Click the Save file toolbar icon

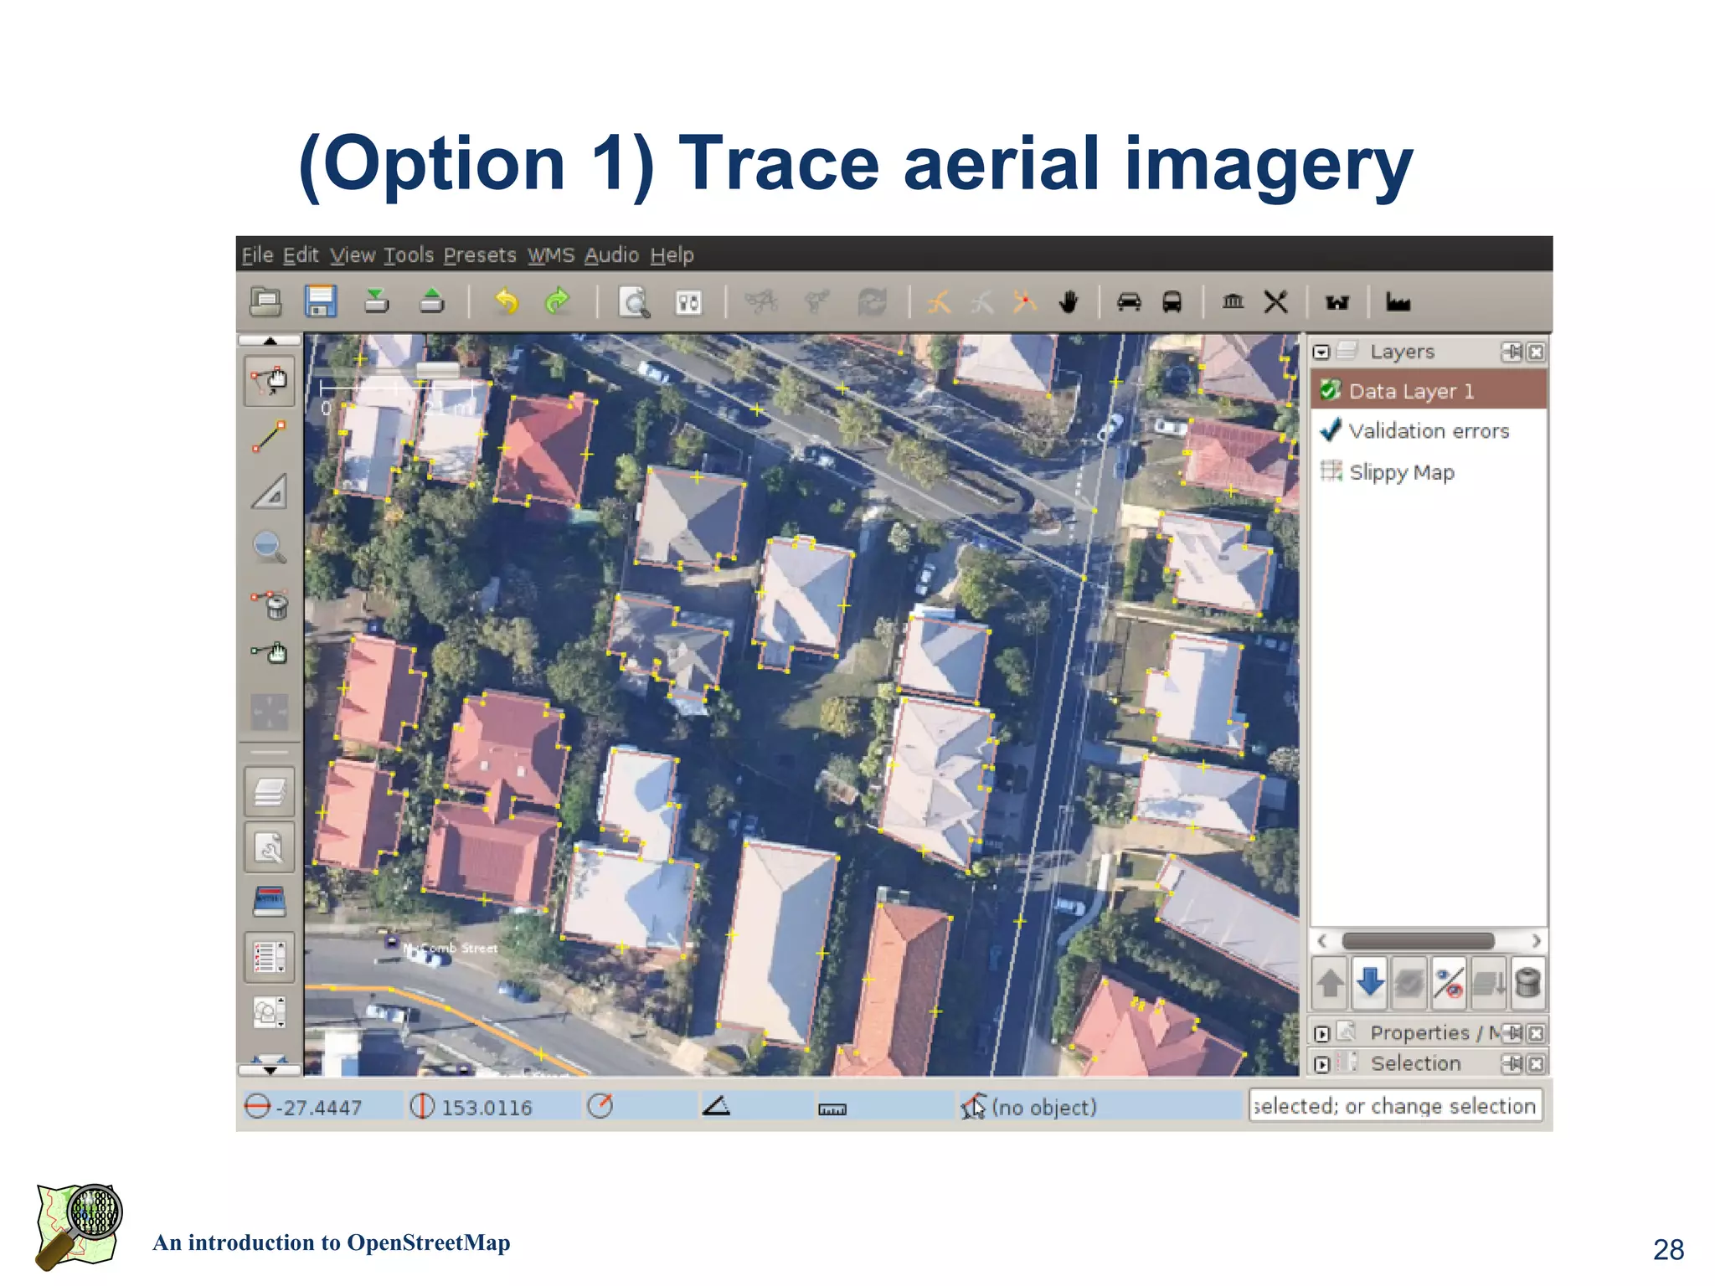pyautogui.click(x=320, y=301)
